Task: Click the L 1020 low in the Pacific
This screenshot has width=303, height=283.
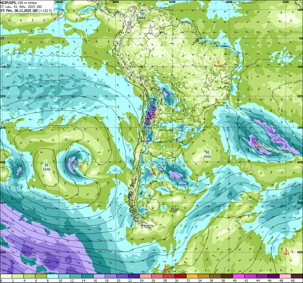Action: coord(78,164)
